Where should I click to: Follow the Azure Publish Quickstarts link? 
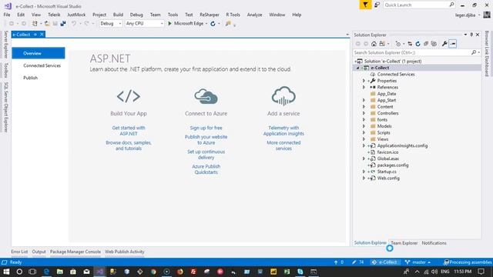point(206,169)
